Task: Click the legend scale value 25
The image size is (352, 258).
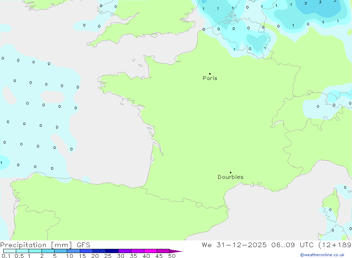Action: coord(108,256)
